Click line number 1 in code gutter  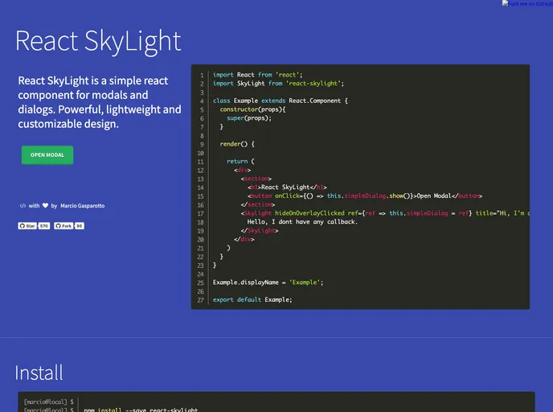[x=202, y=75]
